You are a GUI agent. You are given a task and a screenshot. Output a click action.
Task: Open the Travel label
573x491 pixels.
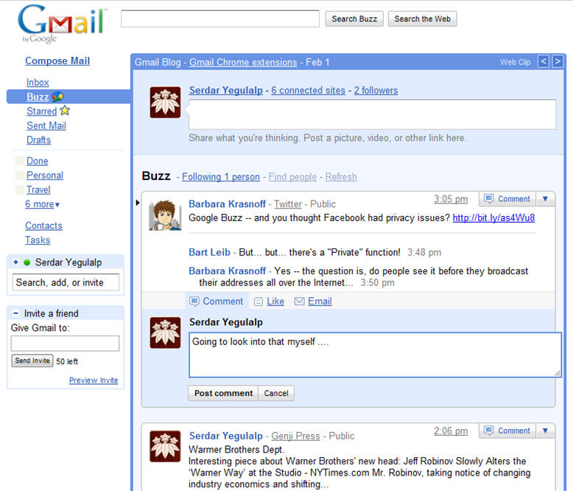click(38, 189)
